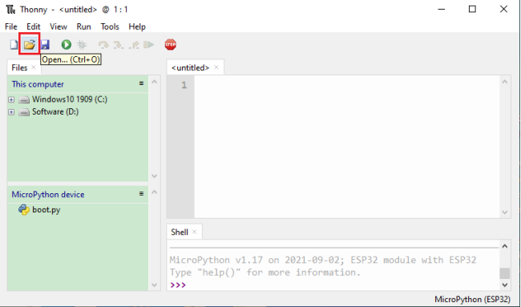Click down arrow of This computer scrollbar
Viewport: 521px width, 307px height.
click(154, 176)
